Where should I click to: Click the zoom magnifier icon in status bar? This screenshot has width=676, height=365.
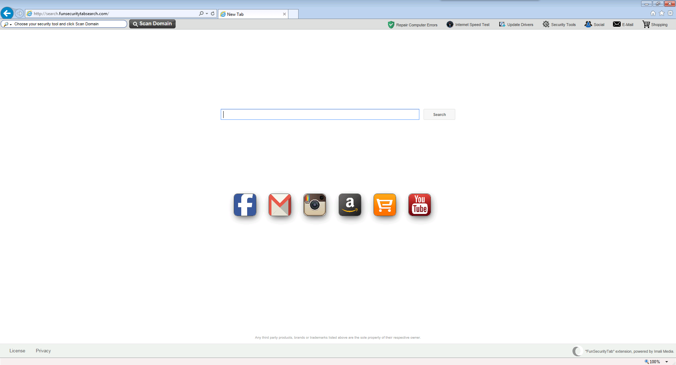[x=646, y=361]
